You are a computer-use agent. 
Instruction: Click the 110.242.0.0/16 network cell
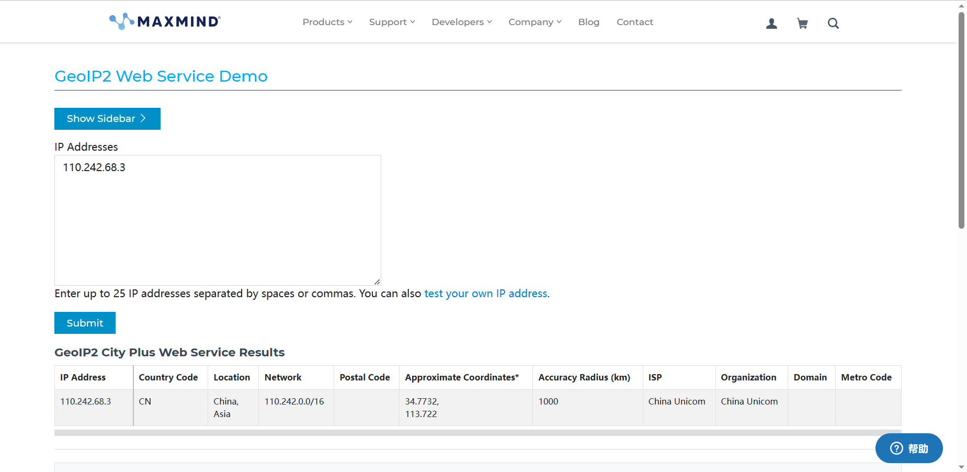(x=297, y=408)
